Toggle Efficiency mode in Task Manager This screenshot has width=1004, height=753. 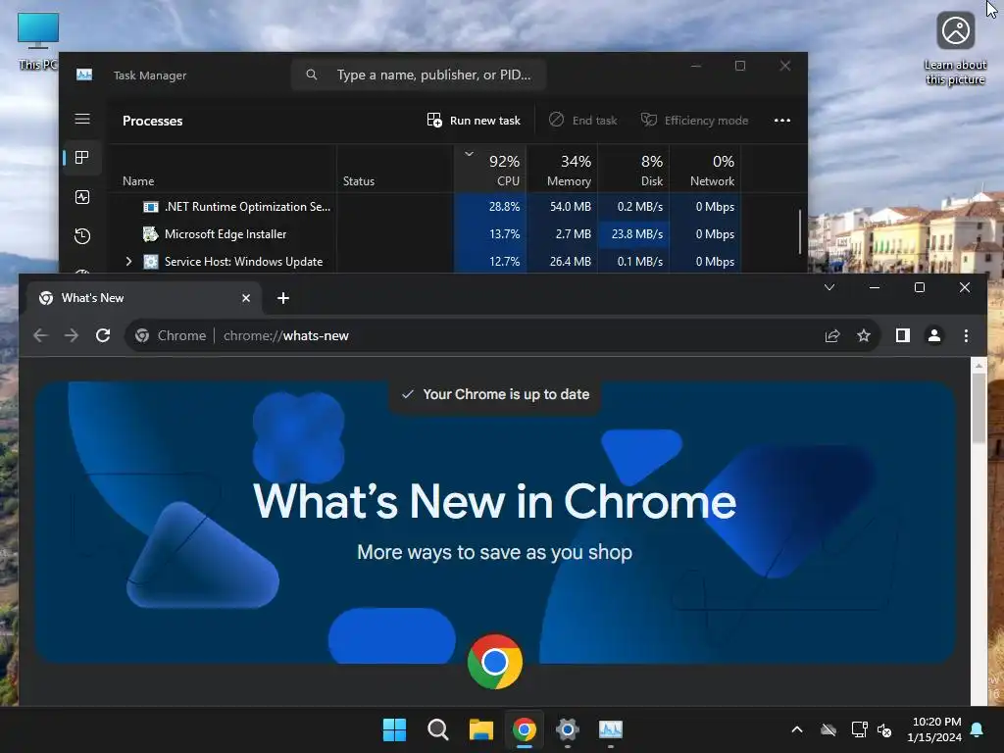695,121
